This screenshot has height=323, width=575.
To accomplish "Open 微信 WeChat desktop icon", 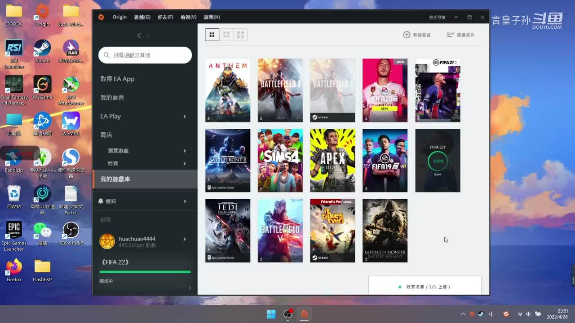I will pos(42,234).
